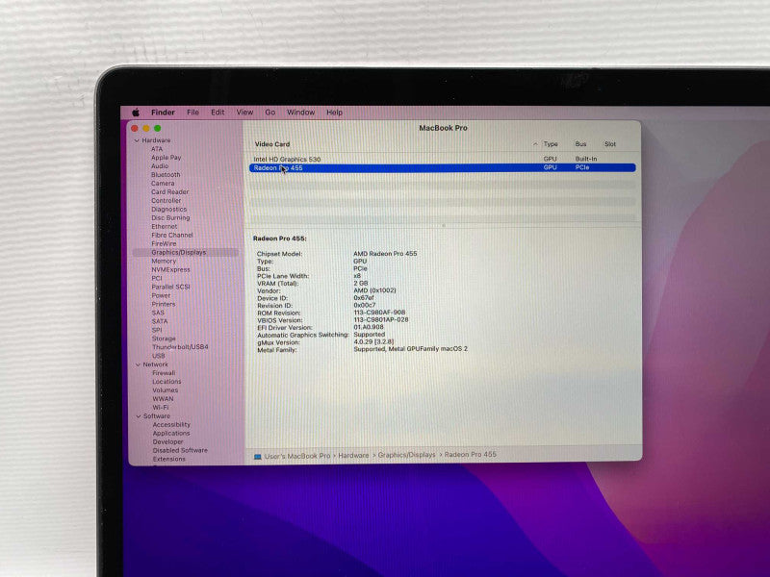Sort by the Slot column header

coord(610,144)
